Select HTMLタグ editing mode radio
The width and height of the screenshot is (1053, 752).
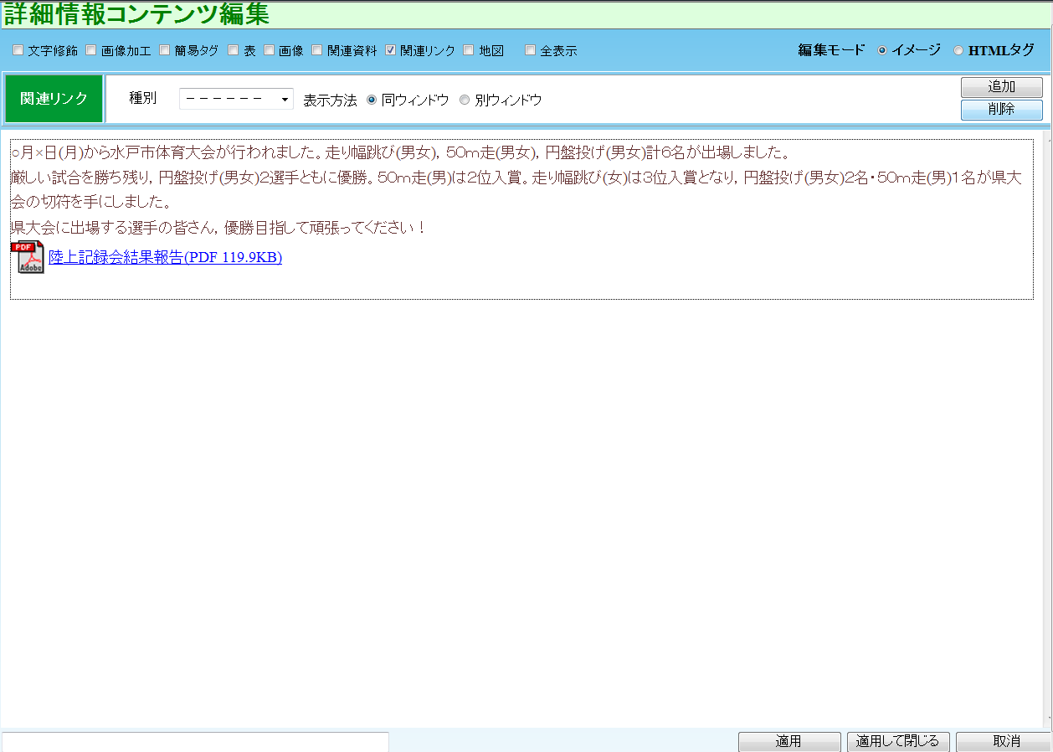958,50
